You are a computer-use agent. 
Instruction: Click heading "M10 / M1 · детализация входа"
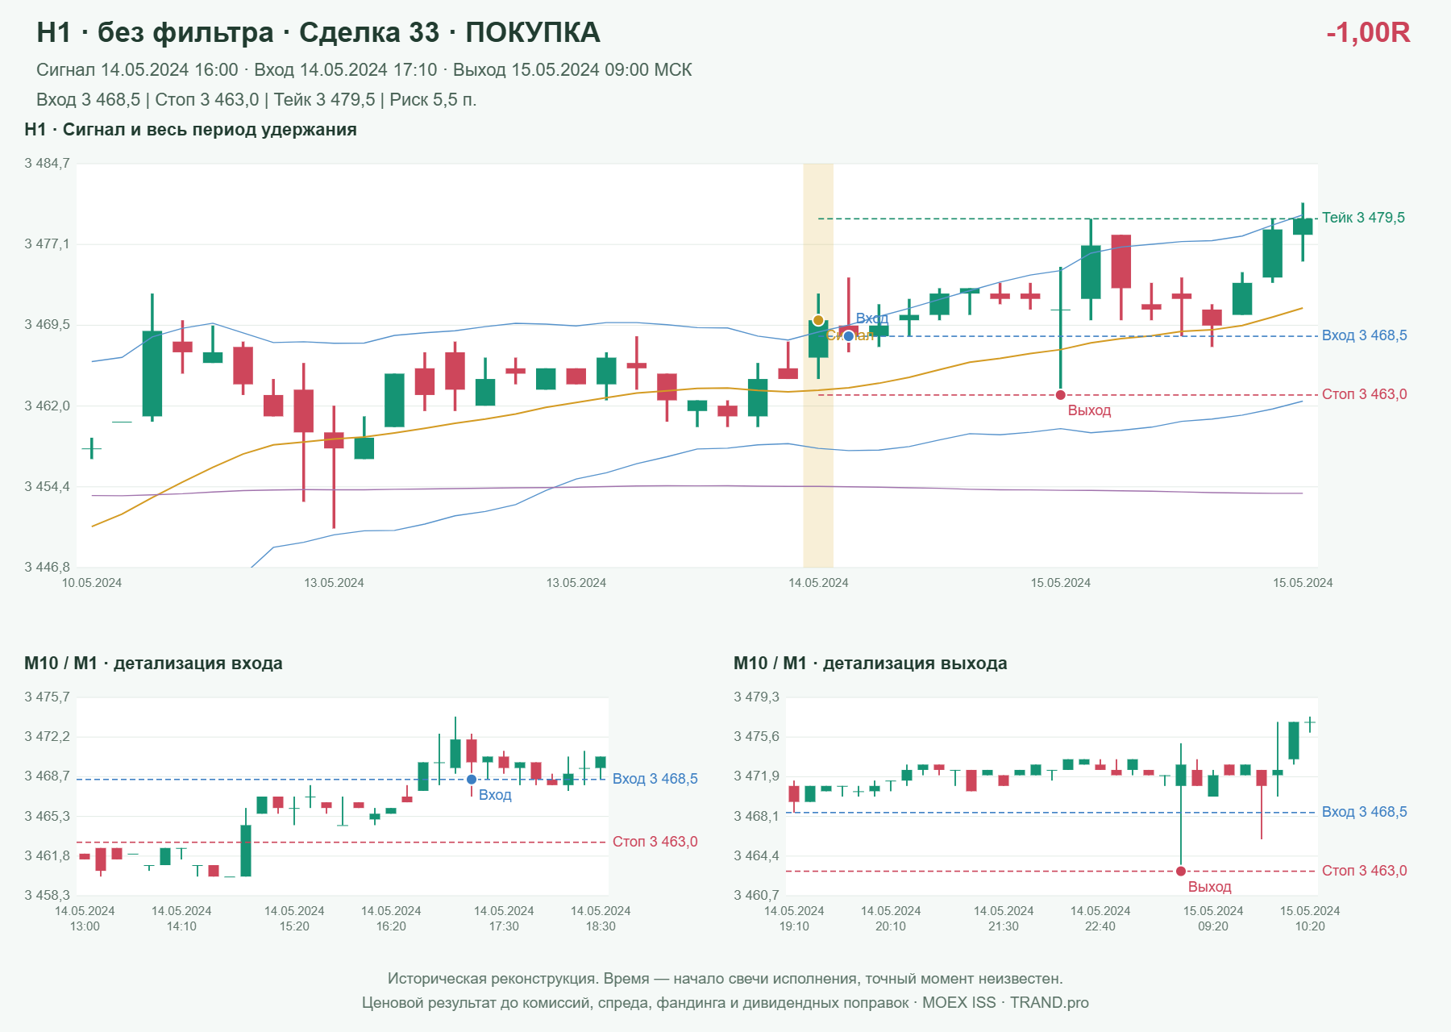coord(153,664)
